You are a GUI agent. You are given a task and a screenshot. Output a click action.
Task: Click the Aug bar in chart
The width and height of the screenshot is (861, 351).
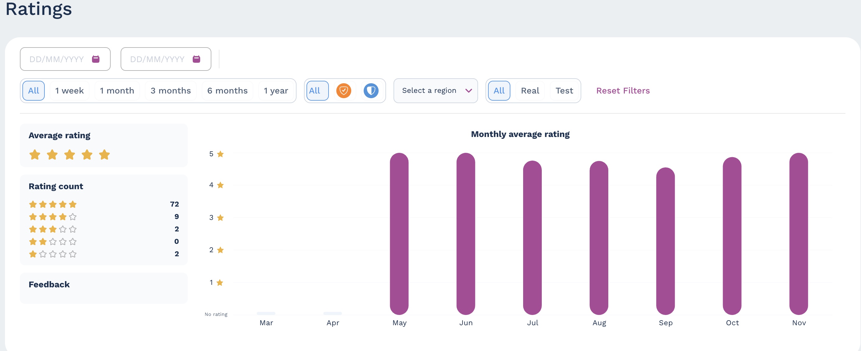[x=599, y=238]
